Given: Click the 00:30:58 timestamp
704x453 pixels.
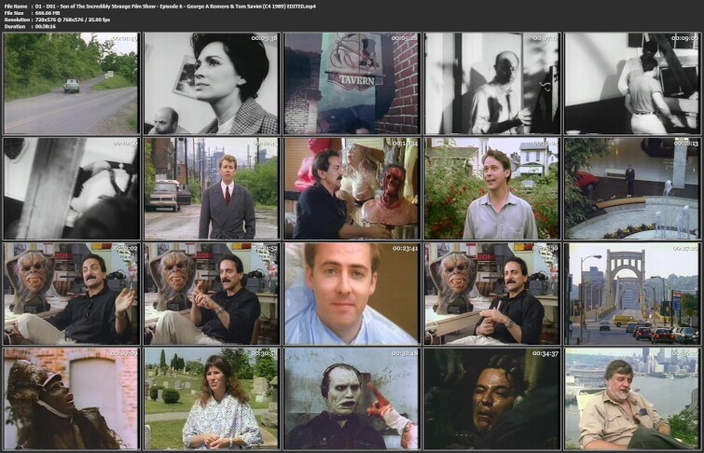Looking at the screenshot, I should click(264, 354).
